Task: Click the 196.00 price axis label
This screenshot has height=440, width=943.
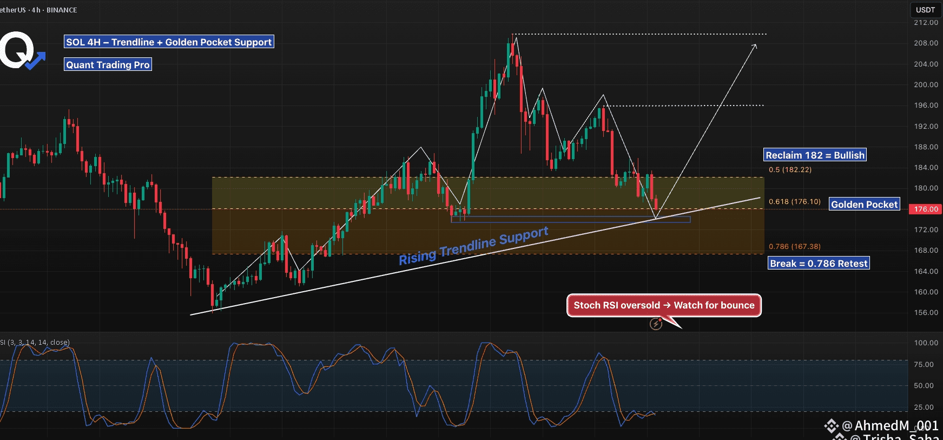Action: click(926, 105)
